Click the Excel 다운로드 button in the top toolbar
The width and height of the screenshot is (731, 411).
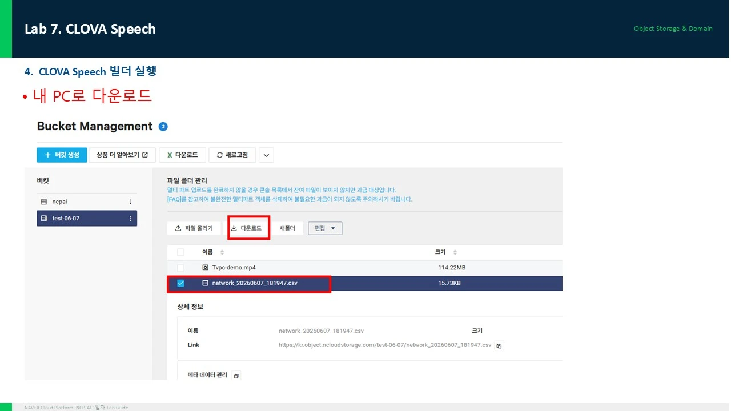182,155
